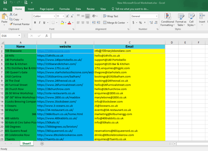Click into the formula bar

[x=129, y=36]
